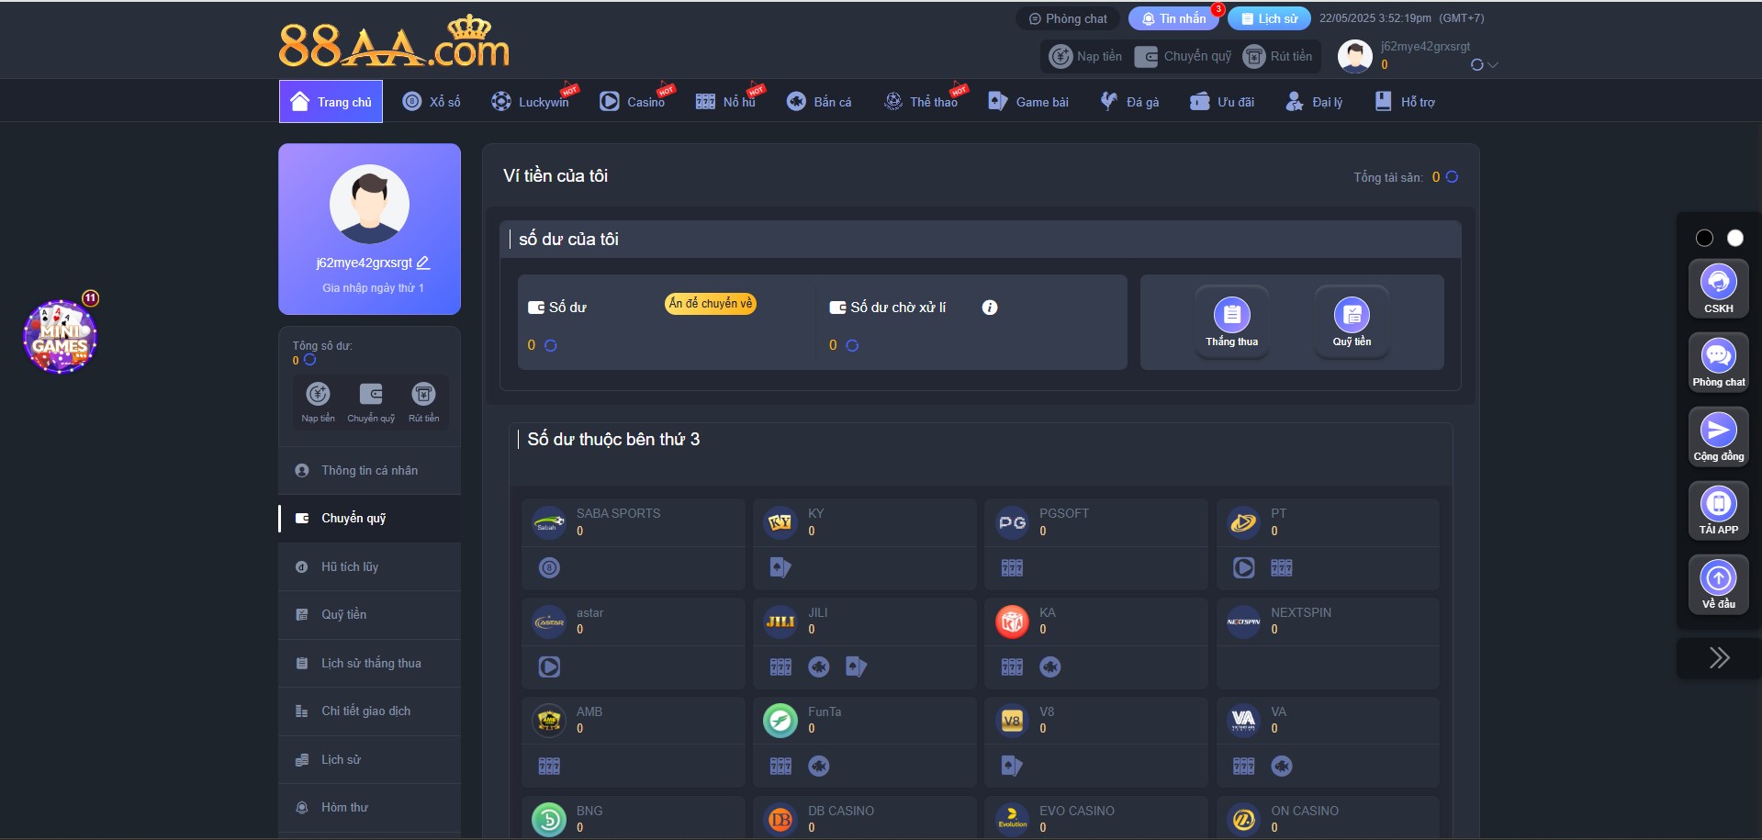1762x840 pixels.
Task: Open the Đại lý menu
Action: tap(1314, 102)
